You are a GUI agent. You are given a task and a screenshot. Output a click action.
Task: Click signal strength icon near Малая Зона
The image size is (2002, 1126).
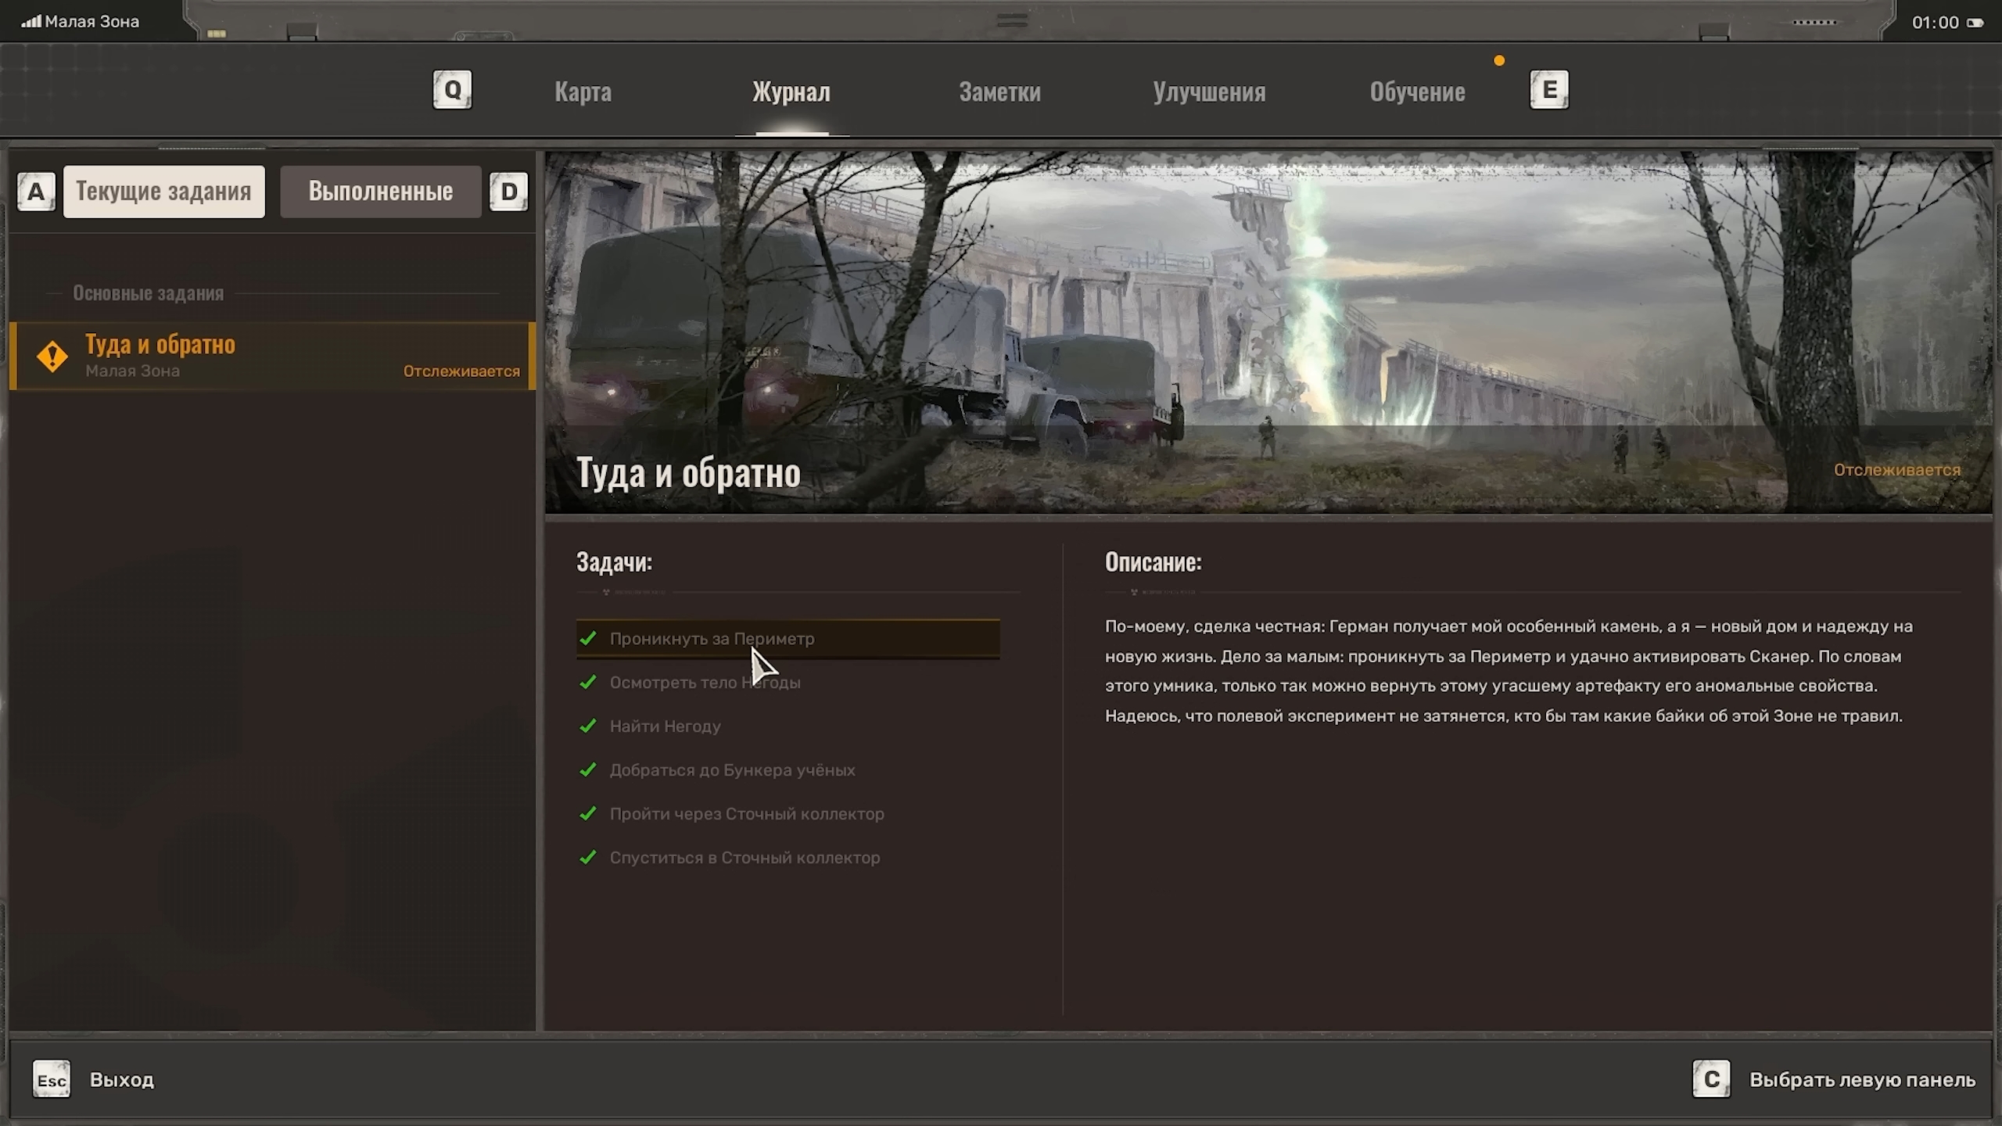31,22
